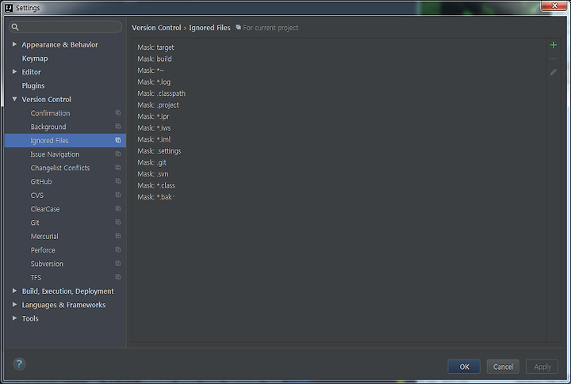The height and width of the screenshot is (384, 571).
Task: Click the minus remove mask icon
Action: coord(554,59)
